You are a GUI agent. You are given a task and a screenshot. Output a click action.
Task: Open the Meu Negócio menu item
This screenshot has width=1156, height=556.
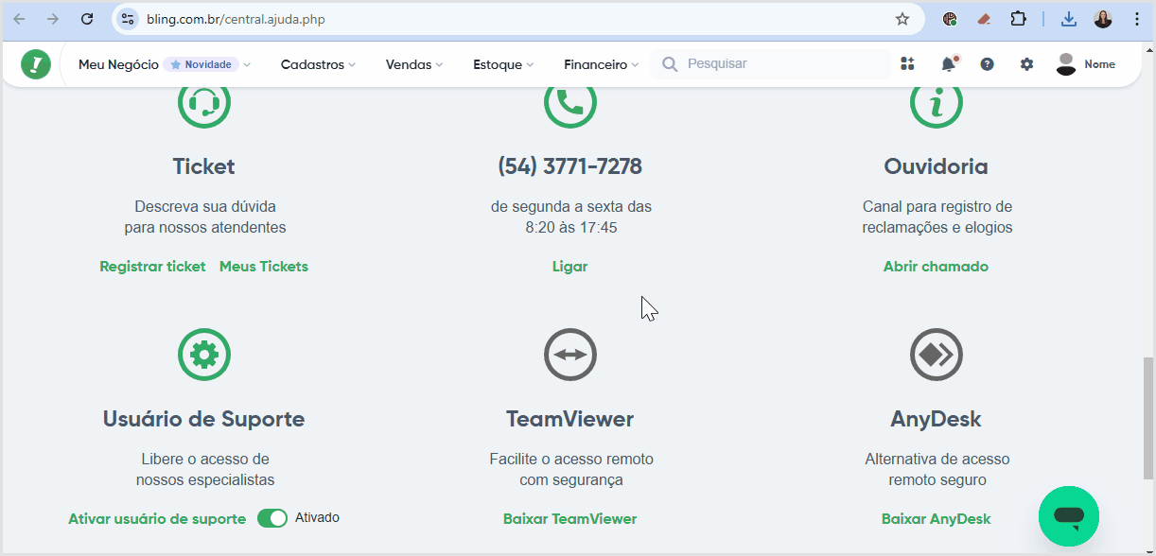(x=118, y=64)
